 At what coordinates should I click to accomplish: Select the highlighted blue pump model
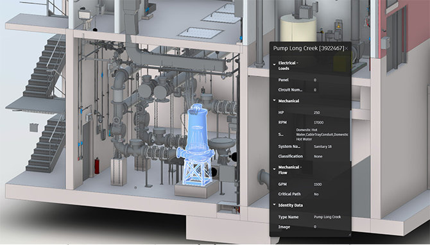pyautogui.click(x=196, y=145)
